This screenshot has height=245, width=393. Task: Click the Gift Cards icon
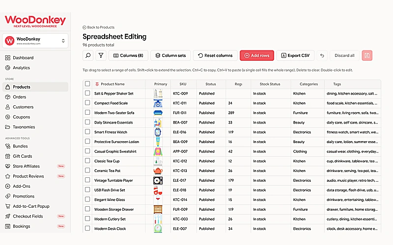[8, 156]
